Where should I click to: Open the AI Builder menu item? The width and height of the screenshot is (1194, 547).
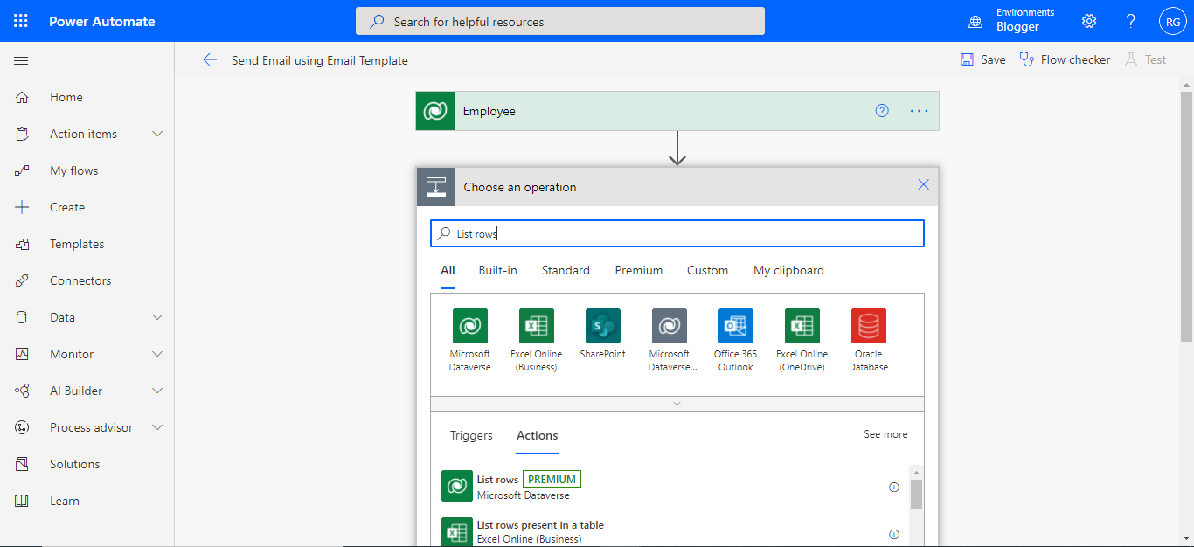87,391
